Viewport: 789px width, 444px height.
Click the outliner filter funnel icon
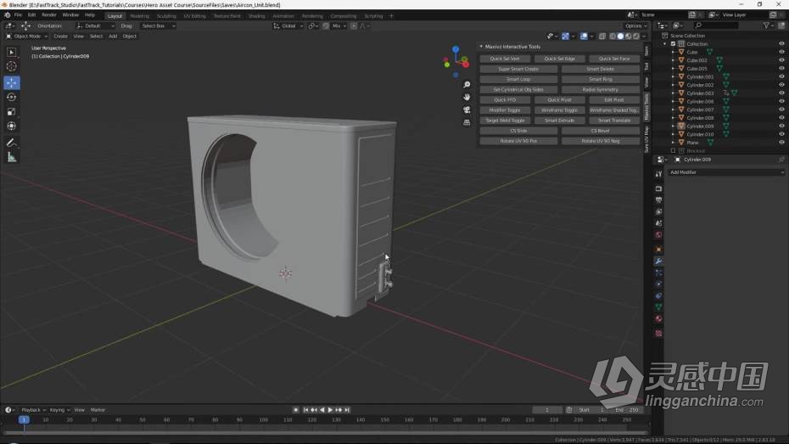click(x=766, y=25)
